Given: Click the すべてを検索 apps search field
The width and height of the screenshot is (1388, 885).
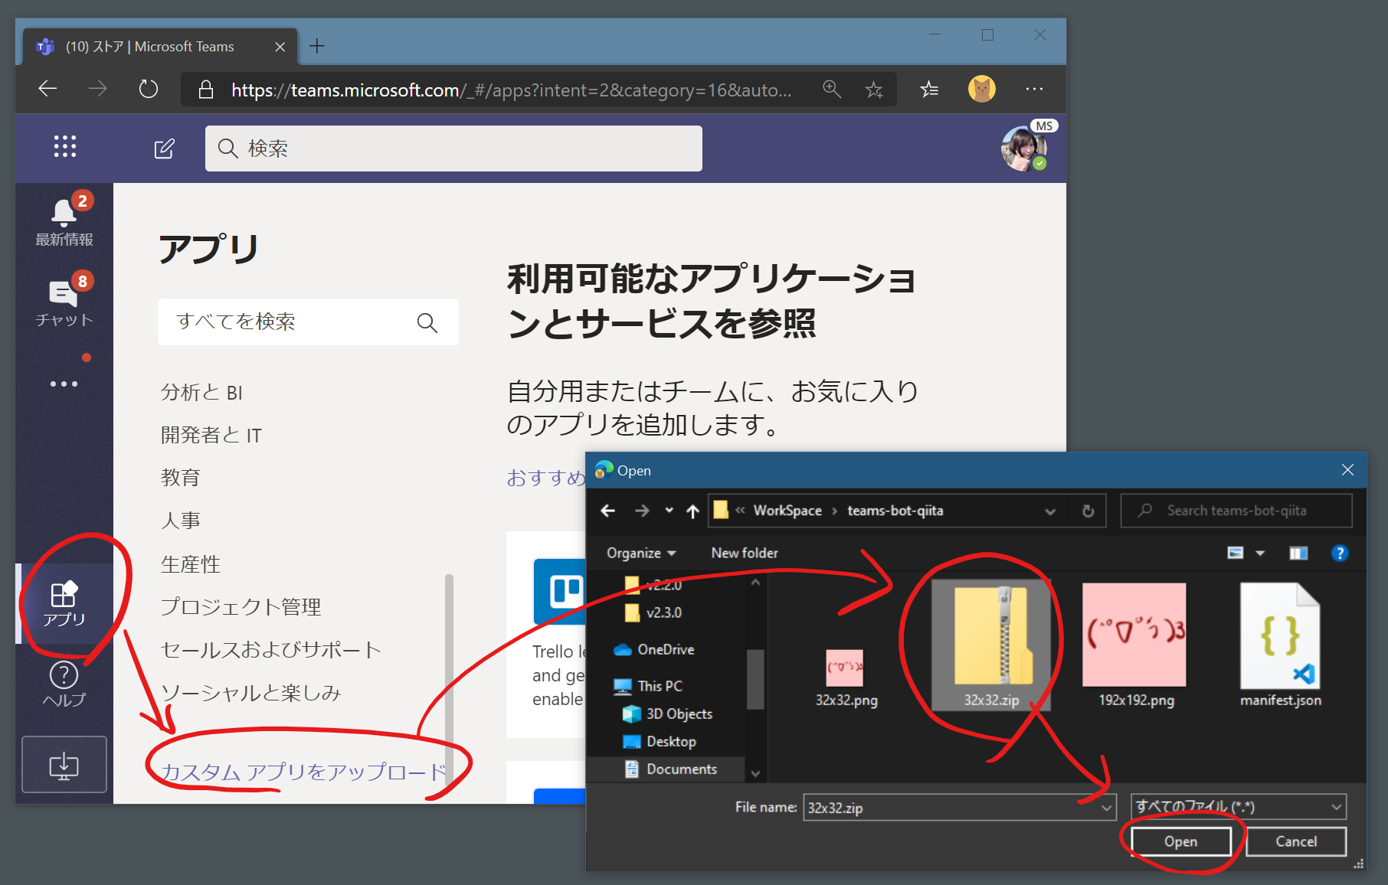Looking at the screenshot, I should pyautogui.click(x=308, y=322).
